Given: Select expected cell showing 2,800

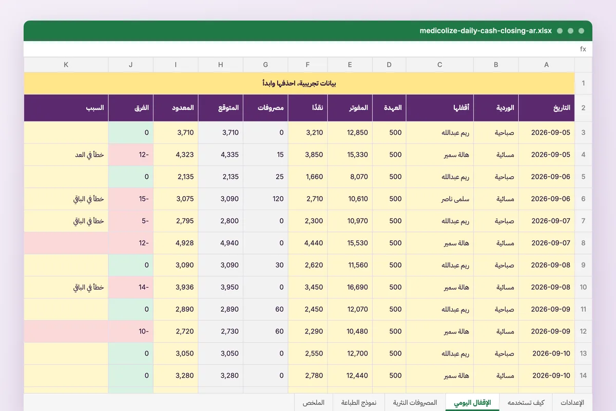Looking at the screenshot, I should (x=221, y=221).
